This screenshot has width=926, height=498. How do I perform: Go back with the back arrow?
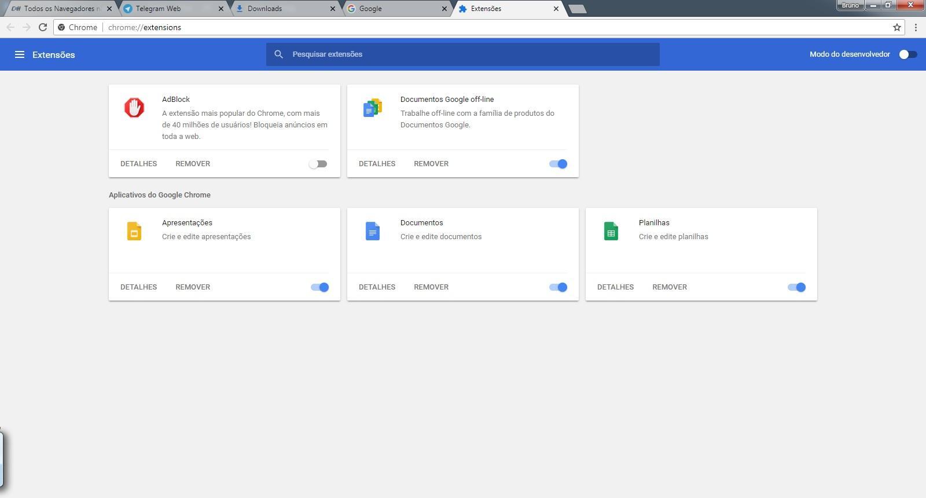[10, 27]
